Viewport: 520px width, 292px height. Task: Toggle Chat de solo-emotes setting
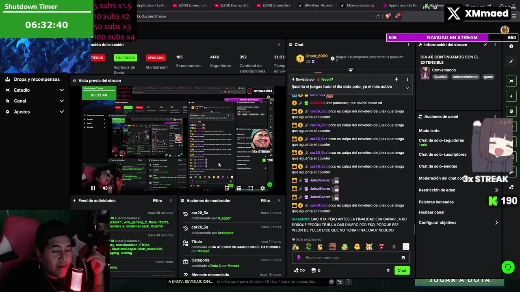(438, 166)
